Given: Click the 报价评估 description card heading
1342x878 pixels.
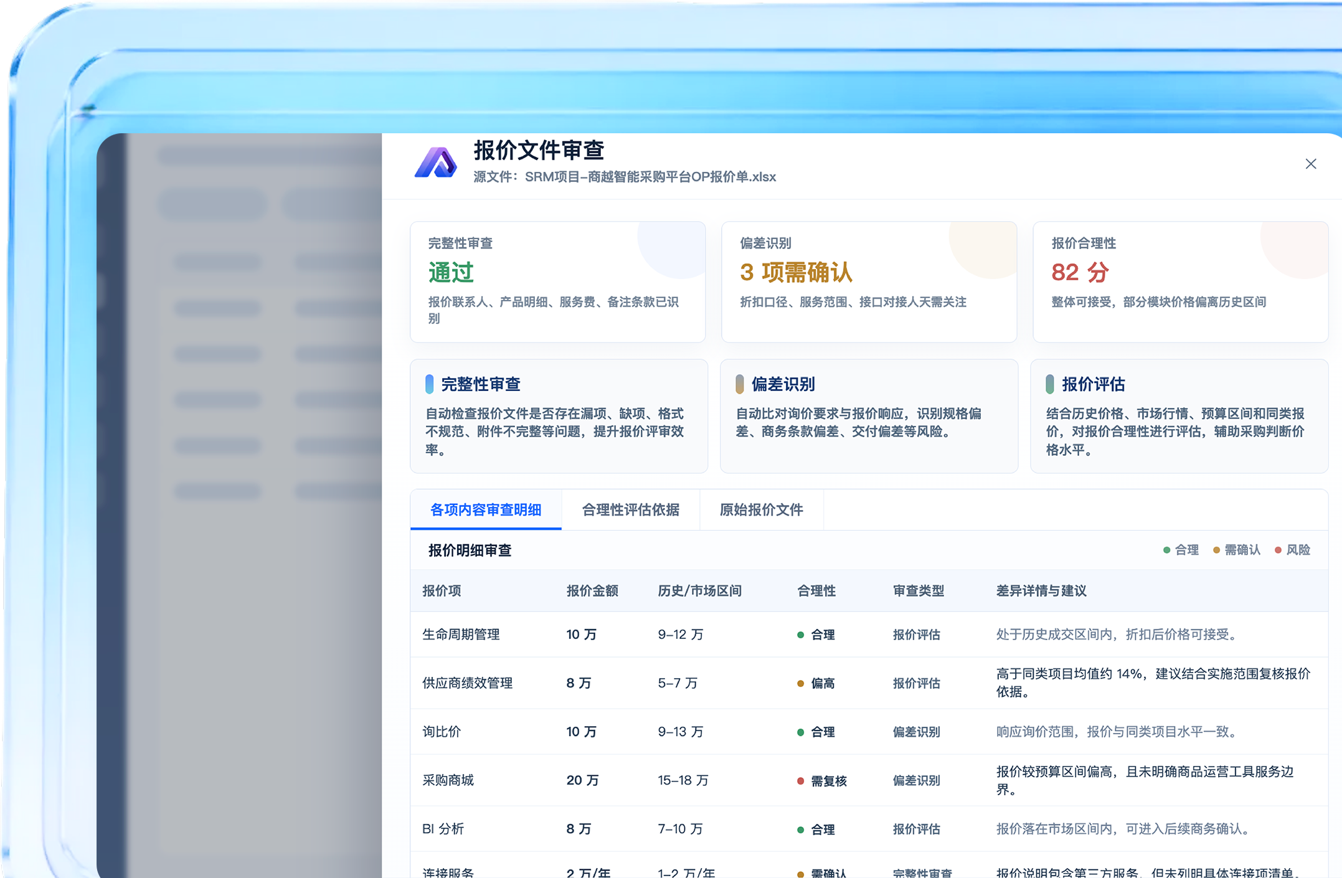Looking at the screenshot, I should (x=1093, y=384).
